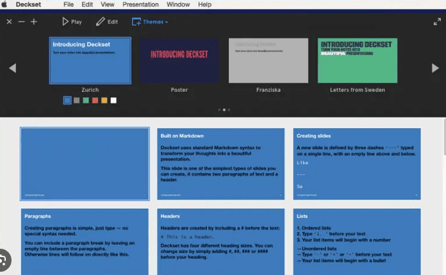
Task: Choose the green Zurich color swatch
Action: pos(86,100)
